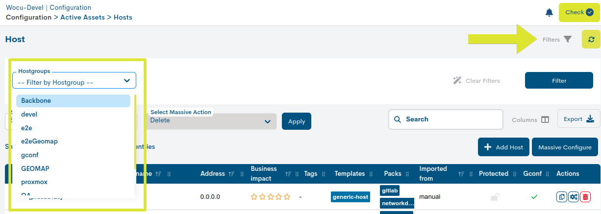Image resolution: width=601 pixels, height=214 pixels.
Task: Pick gconf in the hostgroup list
Action: (73, 155)
